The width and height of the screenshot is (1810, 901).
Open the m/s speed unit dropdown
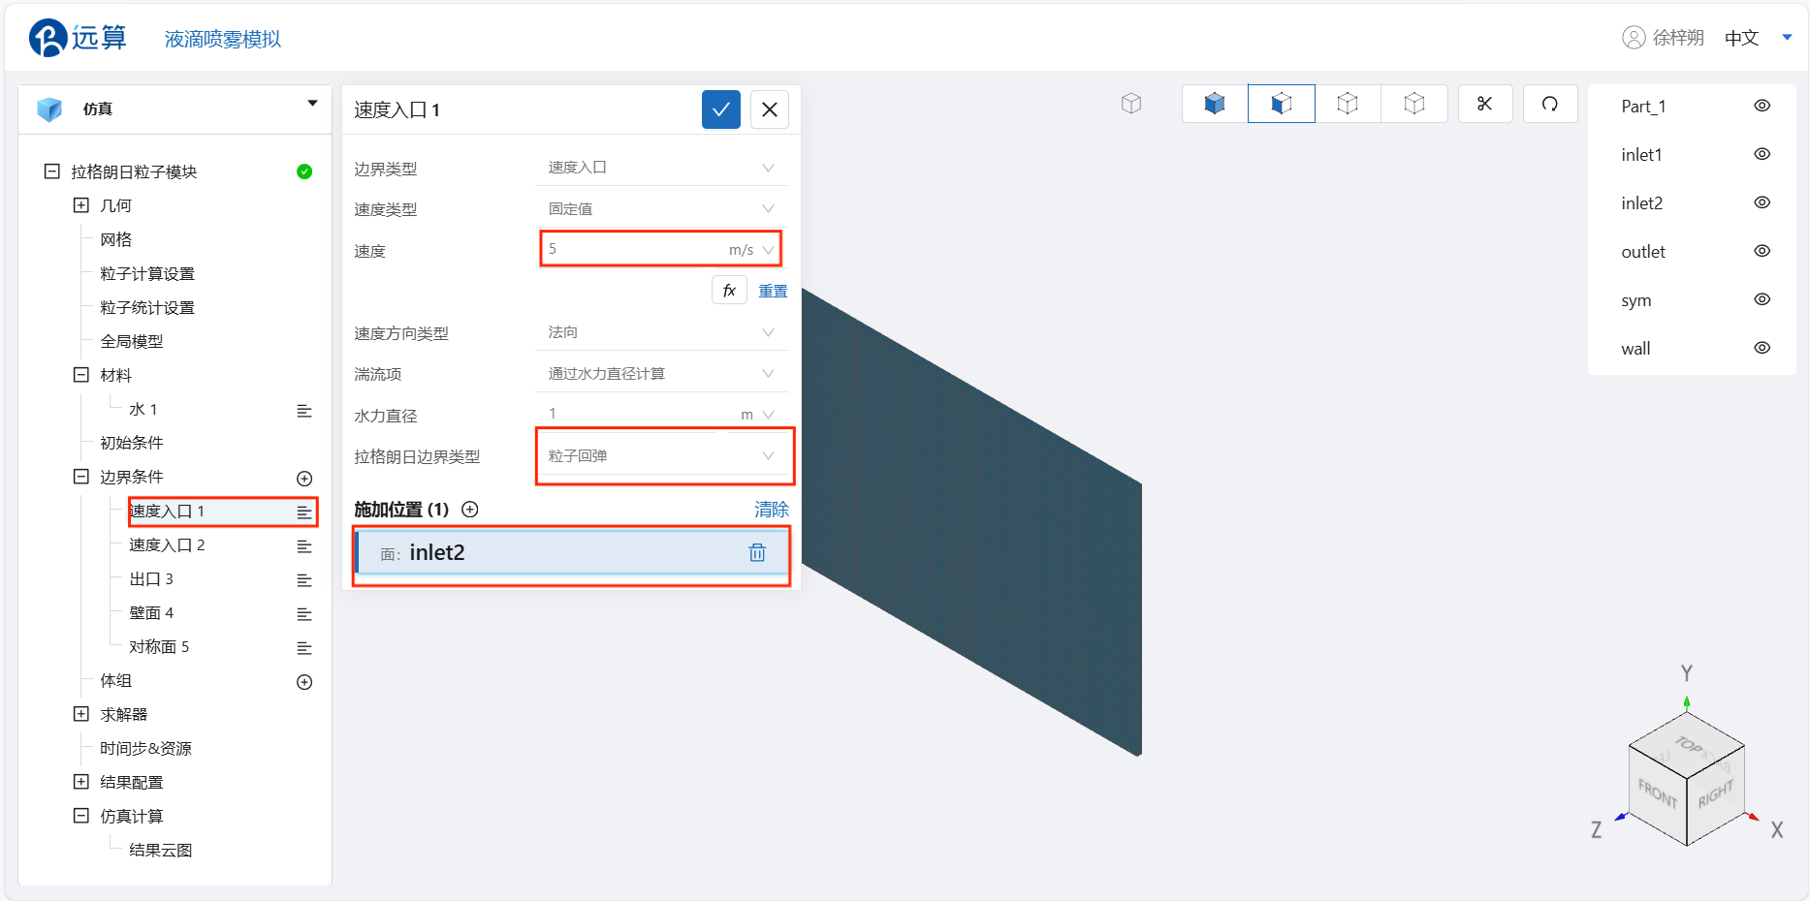tap(752, 250)
